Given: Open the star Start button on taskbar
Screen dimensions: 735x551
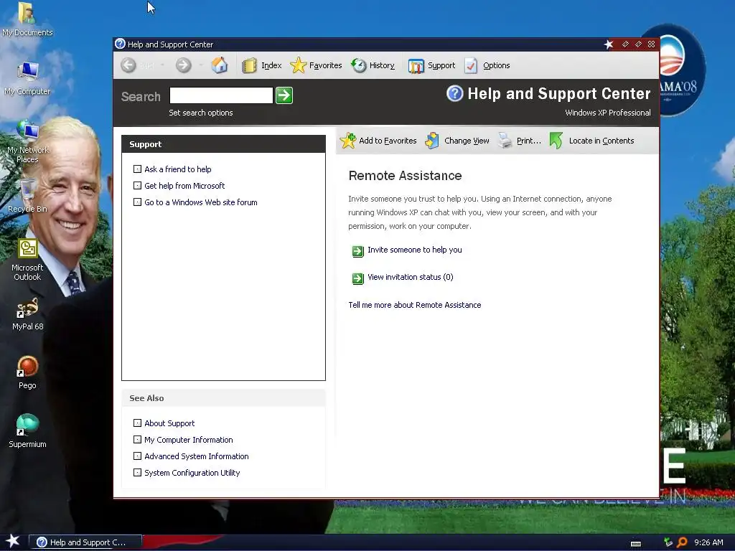Looking at the screenshot, I should [x=13, y=542].
